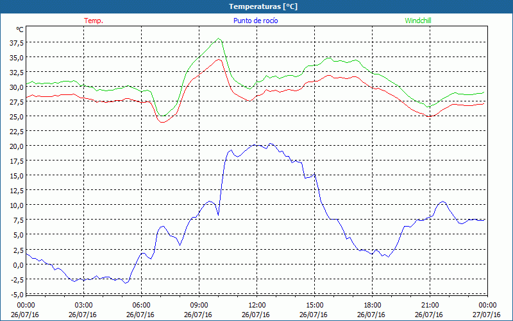Viewport: 513px width, 321px height.
Task: Click the 03:00 time axis label
Action: click(84, 306)
